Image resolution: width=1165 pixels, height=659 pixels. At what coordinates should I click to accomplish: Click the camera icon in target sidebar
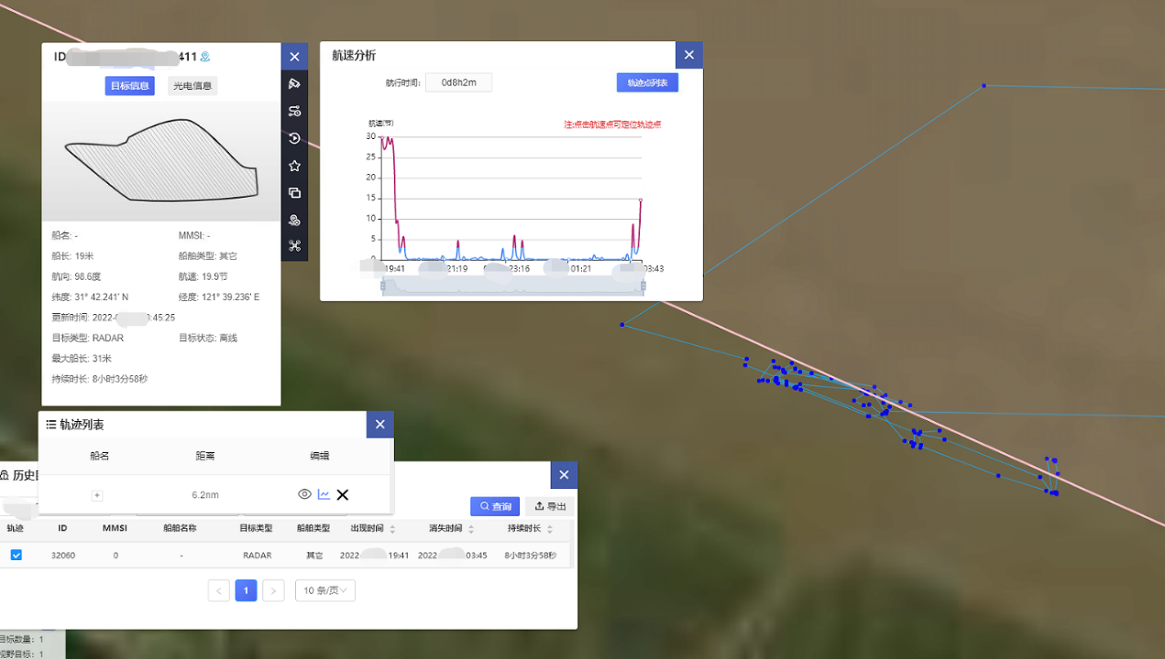coord(294,84)
